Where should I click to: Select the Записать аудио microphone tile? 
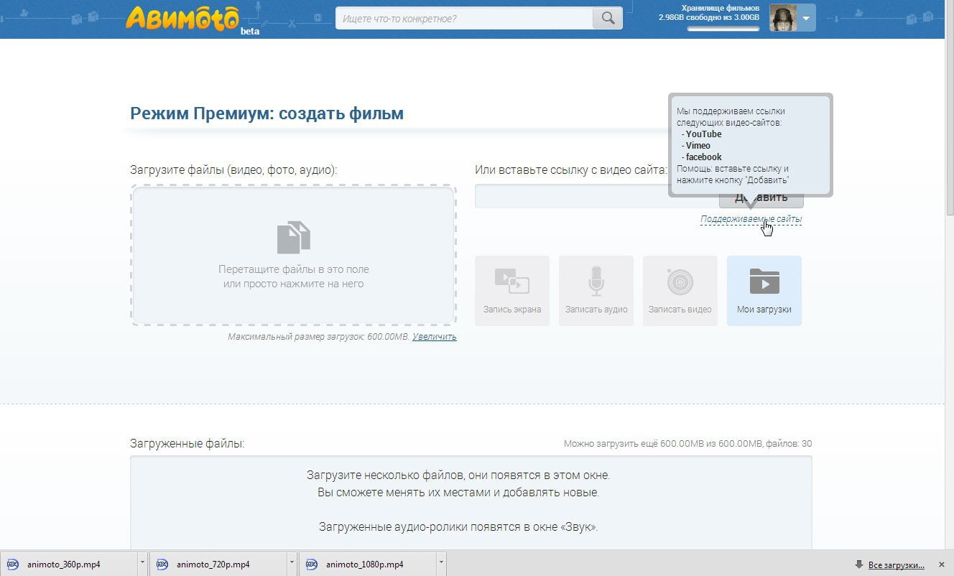(596, 291)
